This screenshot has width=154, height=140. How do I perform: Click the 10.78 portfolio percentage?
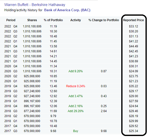pos(53,121)
